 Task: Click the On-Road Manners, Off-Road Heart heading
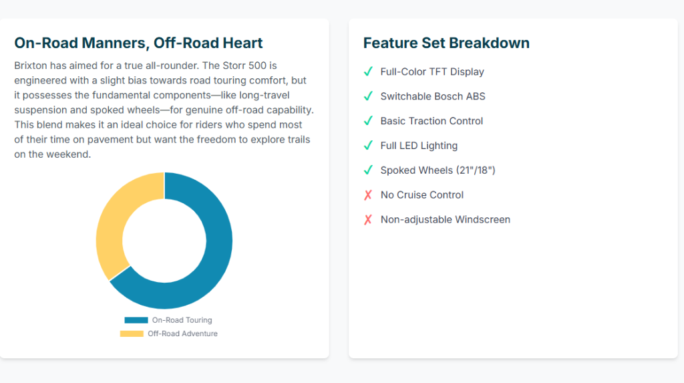138,43
